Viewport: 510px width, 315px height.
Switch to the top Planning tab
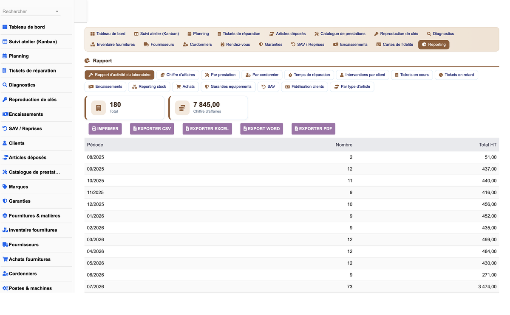coord(198,33)
